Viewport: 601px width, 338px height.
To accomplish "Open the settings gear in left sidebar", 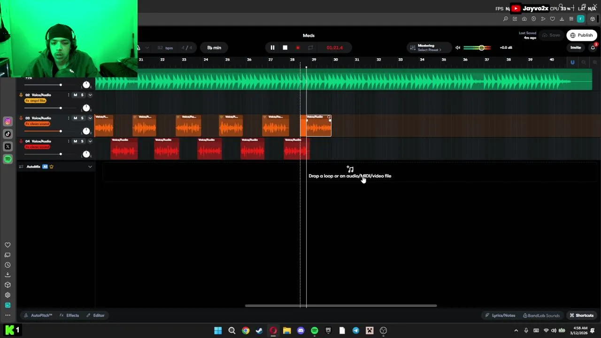I will 8,295.
